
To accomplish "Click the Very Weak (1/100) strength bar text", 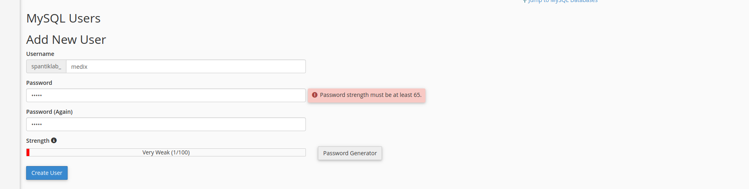I will tap(166, 152).
